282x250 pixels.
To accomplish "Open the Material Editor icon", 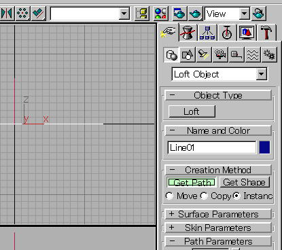I will pyautogui.click(x=160, y=14).
